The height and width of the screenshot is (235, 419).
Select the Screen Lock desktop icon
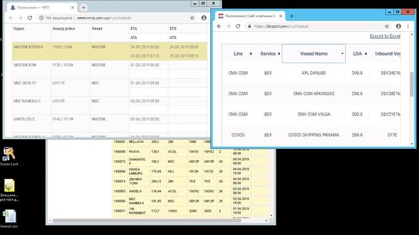pyautogui.click(x=9, y=157)
